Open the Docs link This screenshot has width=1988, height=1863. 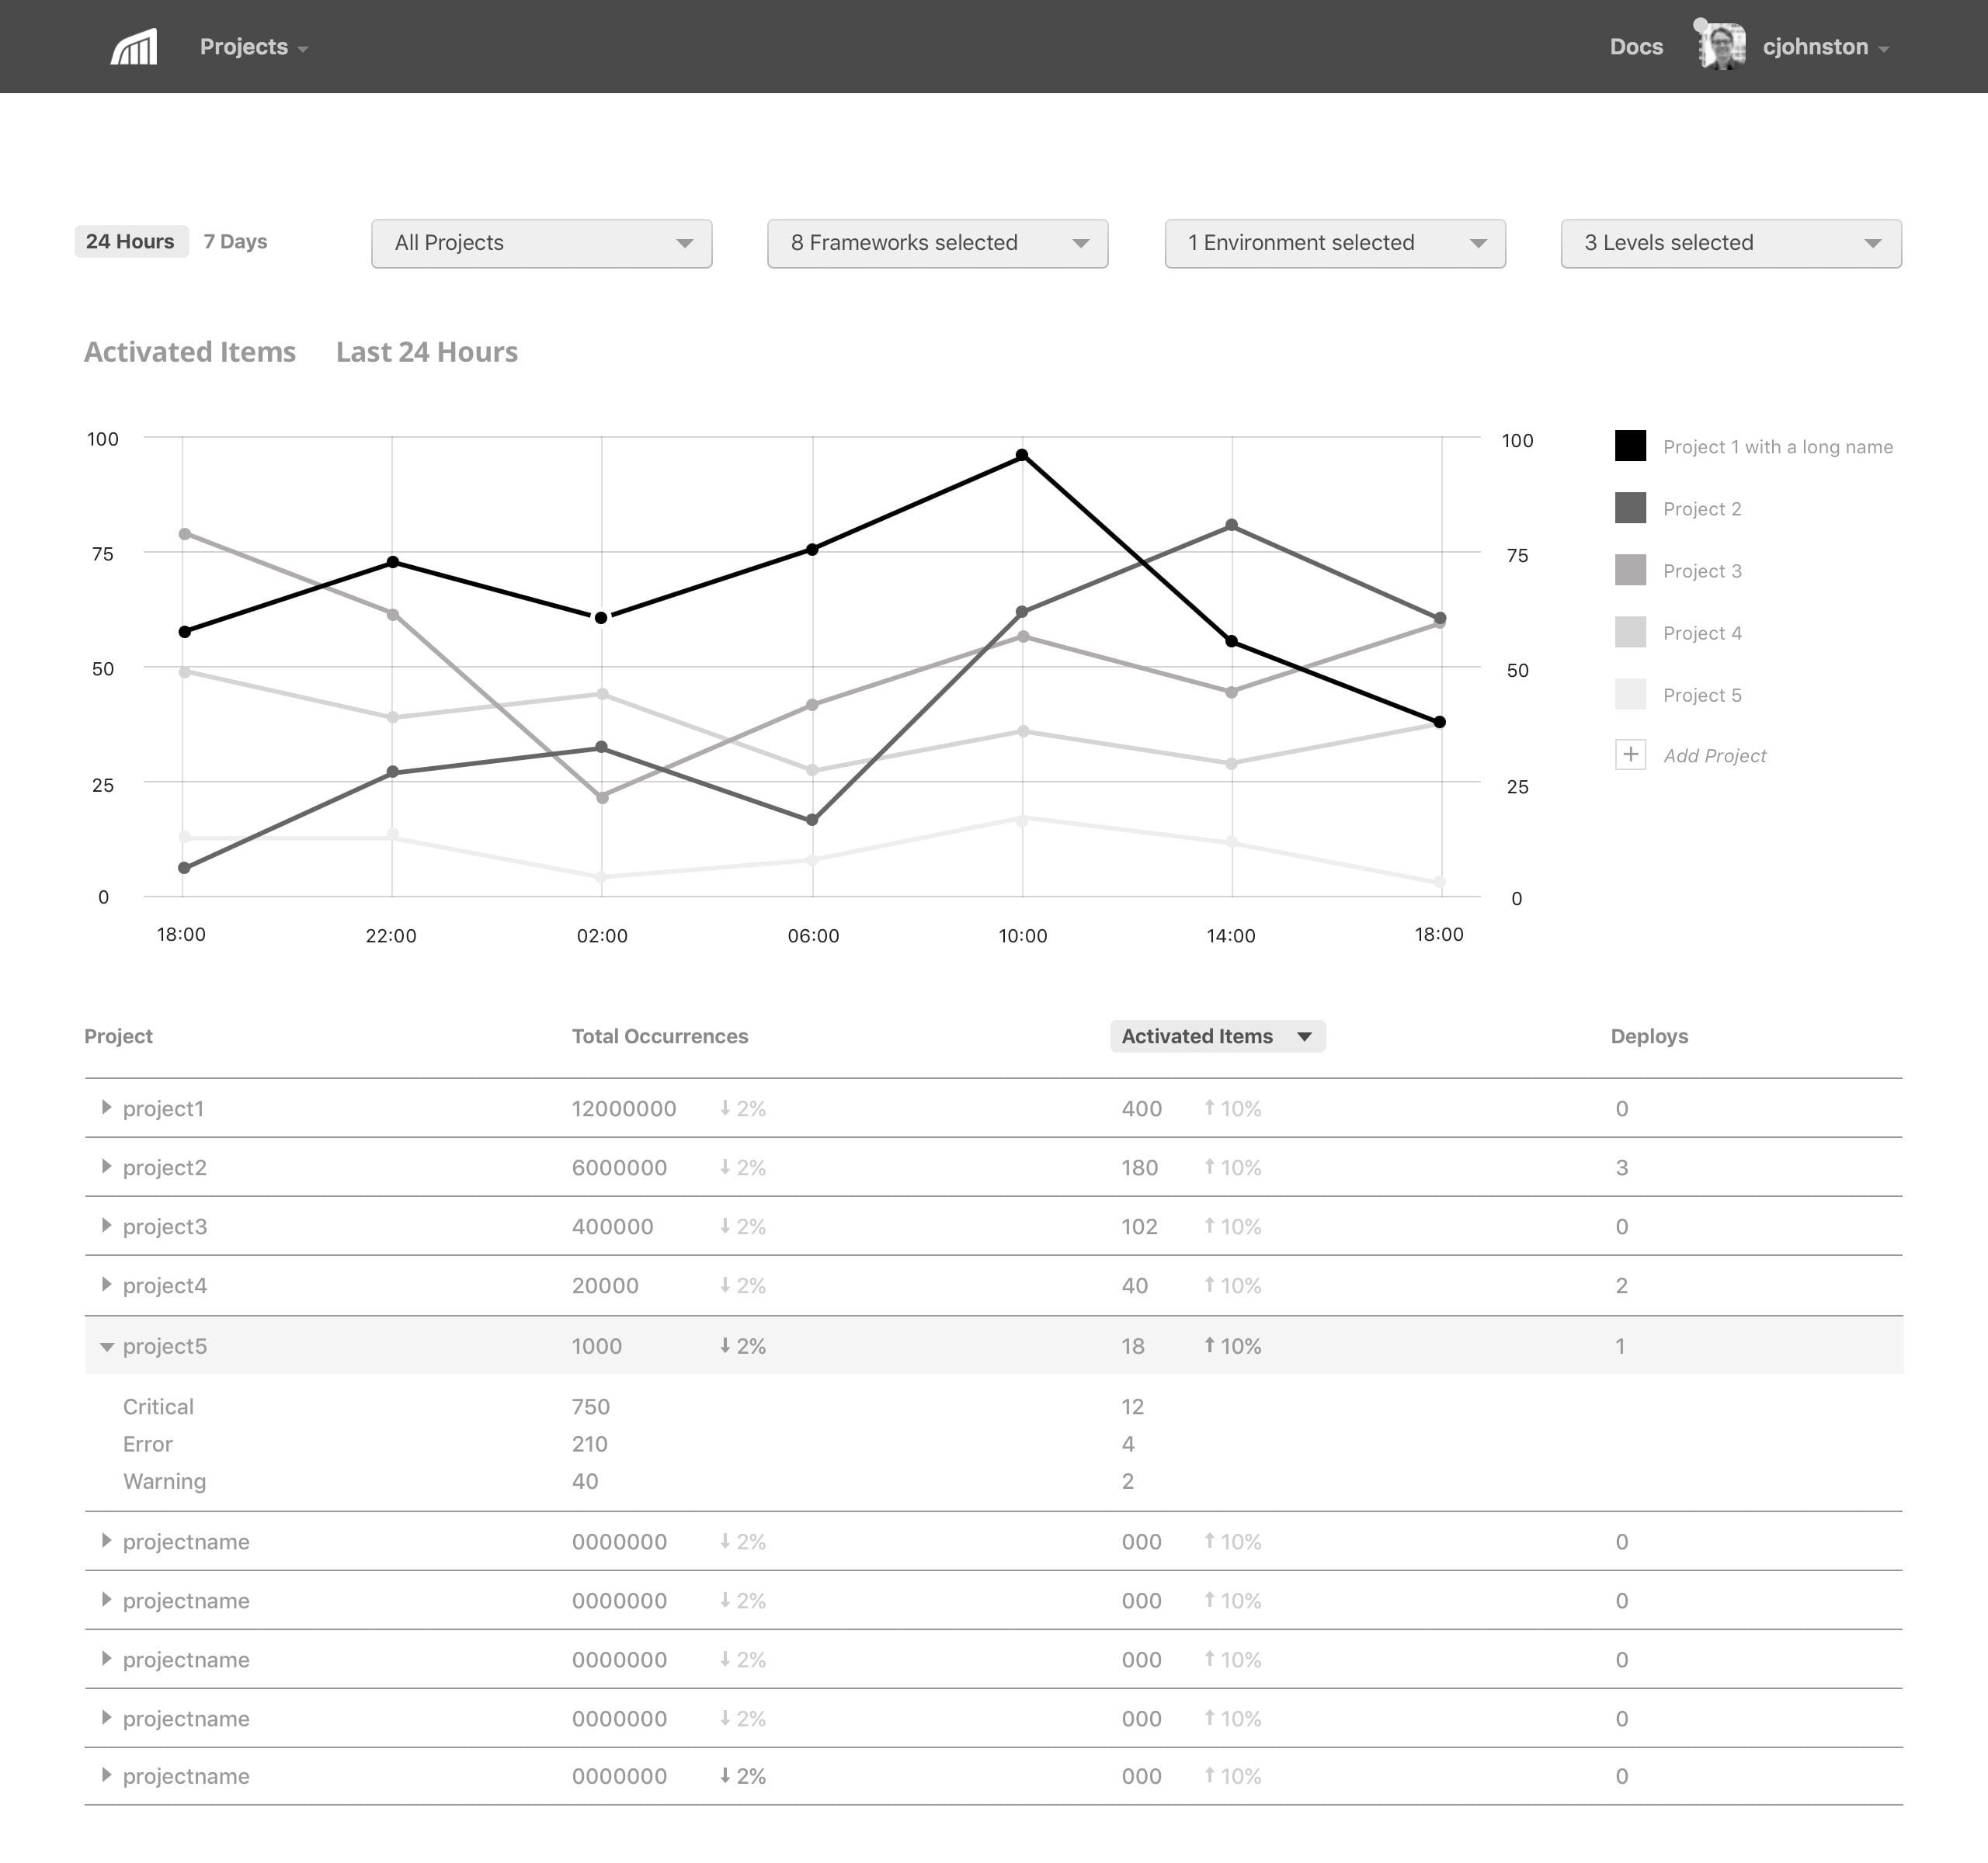coord(1636,47)
